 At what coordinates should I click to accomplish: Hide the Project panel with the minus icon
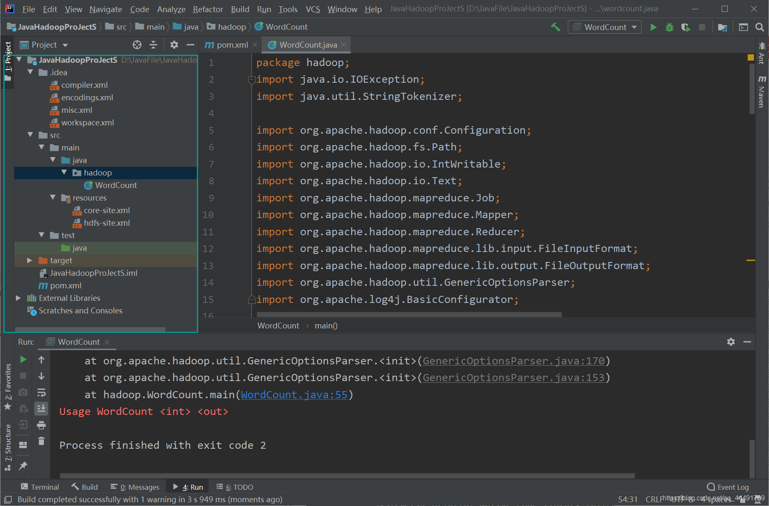point(191,45)
